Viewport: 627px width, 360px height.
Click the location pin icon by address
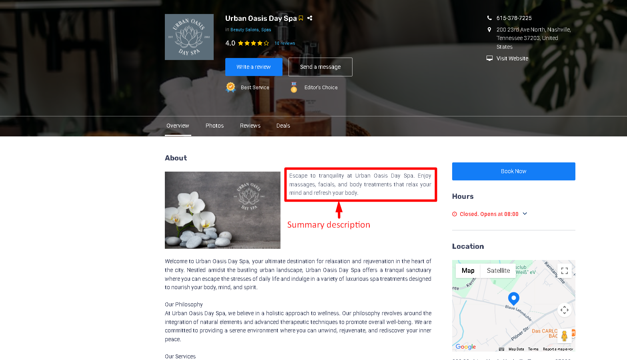tap(489, 30)
